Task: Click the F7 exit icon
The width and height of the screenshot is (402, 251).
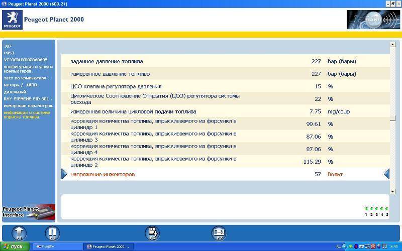Action: click(219, 233)
